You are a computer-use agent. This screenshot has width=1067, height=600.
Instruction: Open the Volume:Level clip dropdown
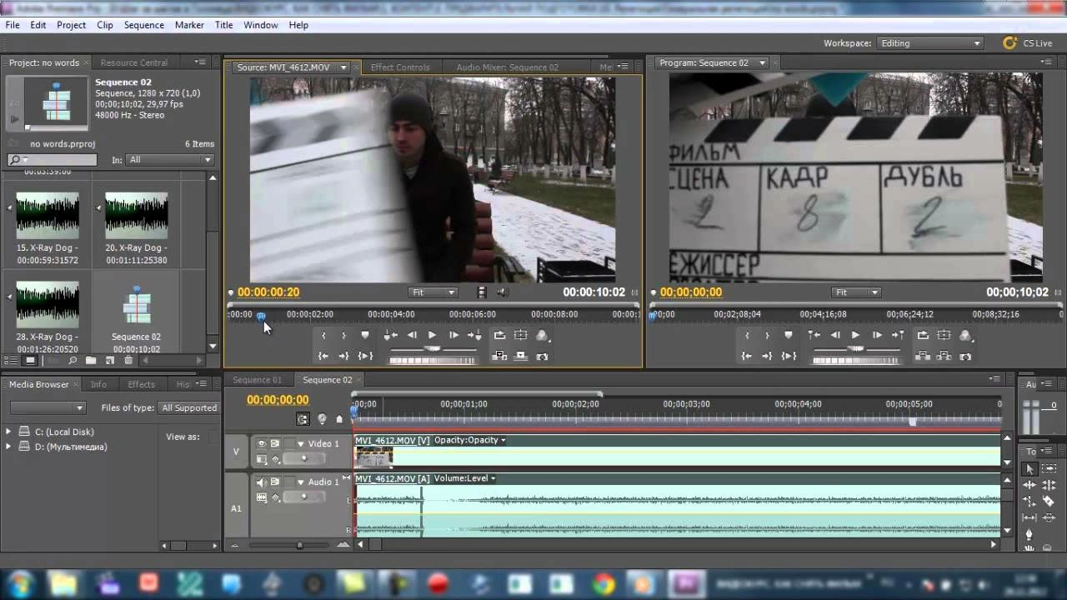click(x=493, y=478)
